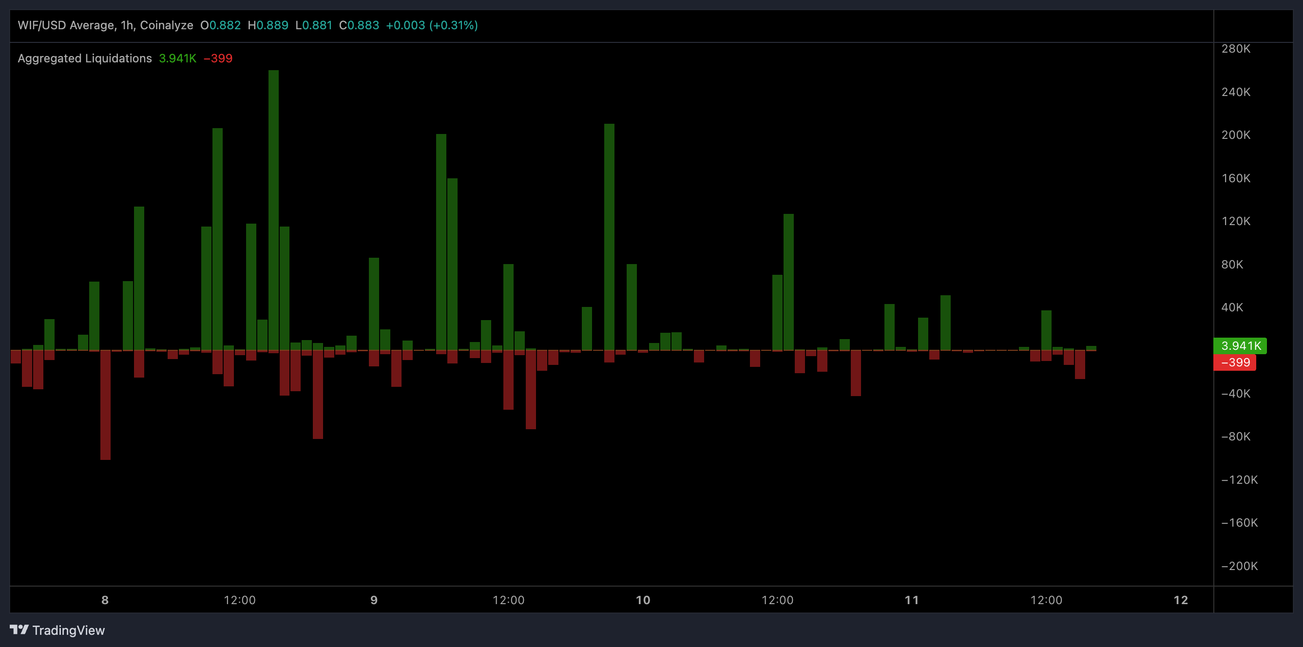Click the close value C0.883

pyautogui.click(x=358, y=25)
